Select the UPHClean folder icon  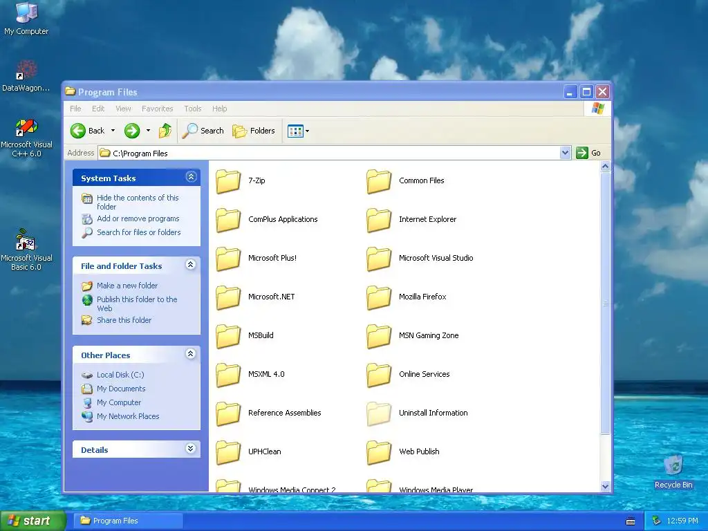point(228,453)
